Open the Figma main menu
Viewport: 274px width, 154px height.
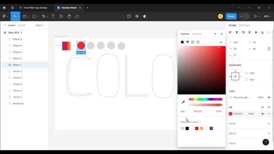[4, 16]
